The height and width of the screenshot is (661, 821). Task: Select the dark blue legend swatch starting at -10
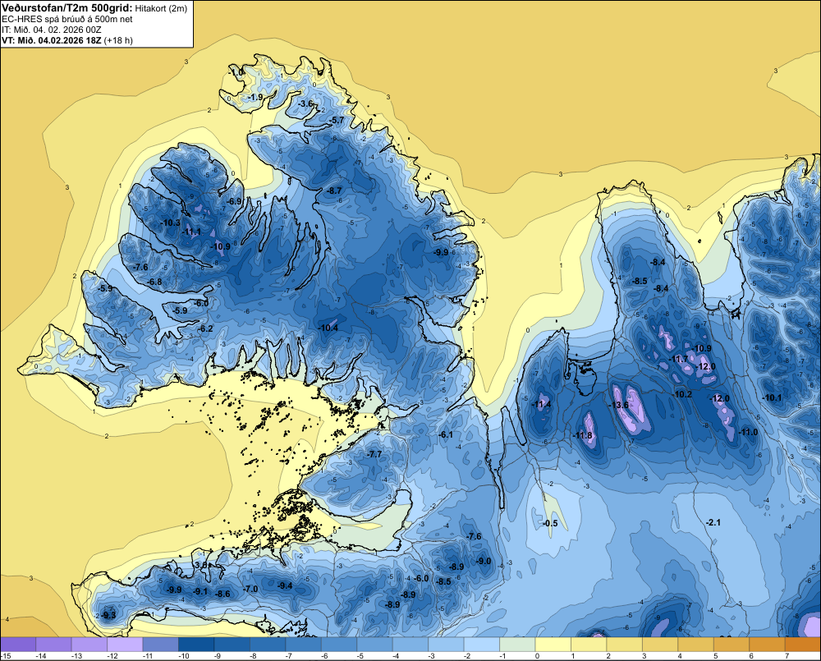click(x=196, y=645)
